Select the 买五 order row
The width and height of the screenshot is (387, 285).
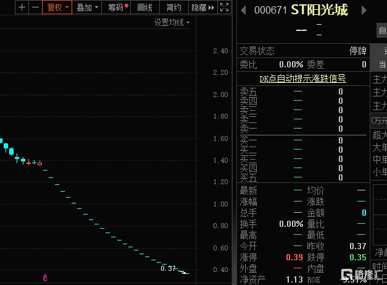click(x=303, y=177)
